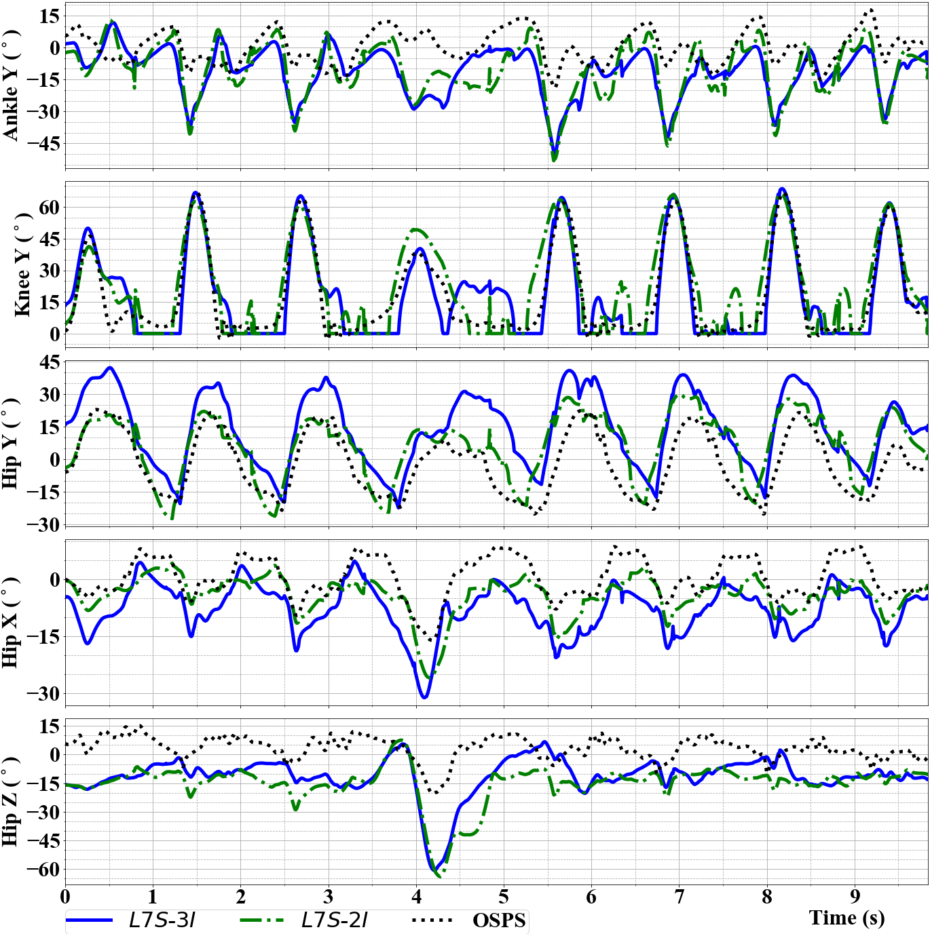Click the time-axis tick label 9
The image size is (930, 934).
pos(855,897)
